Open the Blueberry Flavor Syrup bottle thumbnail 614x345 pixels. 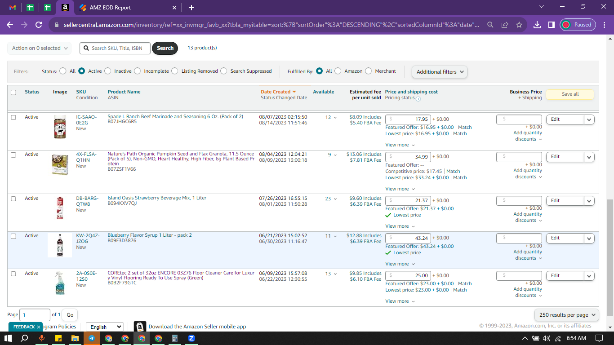60,245
